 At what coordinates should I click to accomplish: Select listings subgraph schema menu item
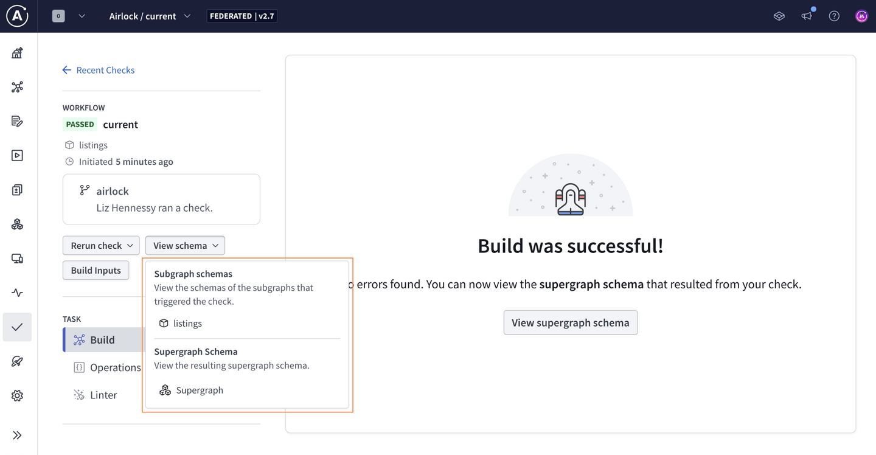click(187, 324)
